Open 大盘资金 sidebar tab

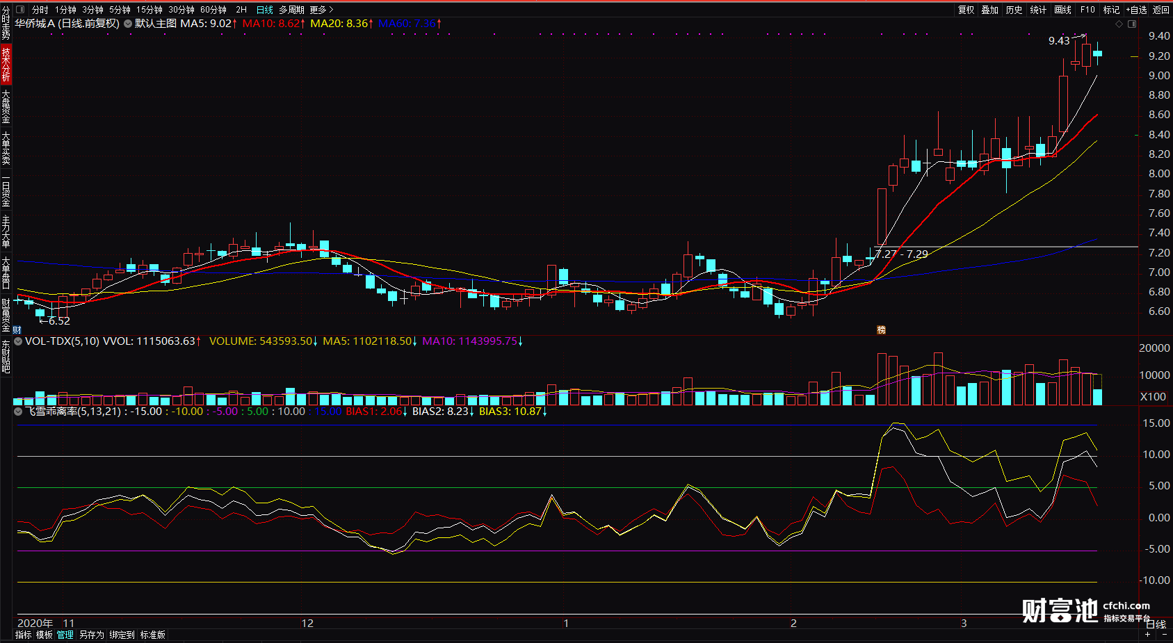6,106
